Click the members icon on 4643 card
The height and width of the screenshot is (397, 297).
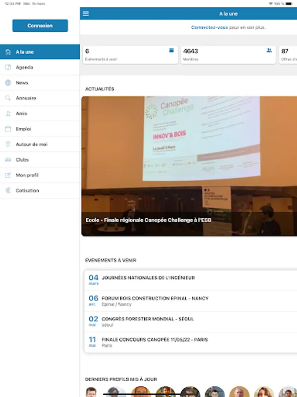tap(269, 50)
